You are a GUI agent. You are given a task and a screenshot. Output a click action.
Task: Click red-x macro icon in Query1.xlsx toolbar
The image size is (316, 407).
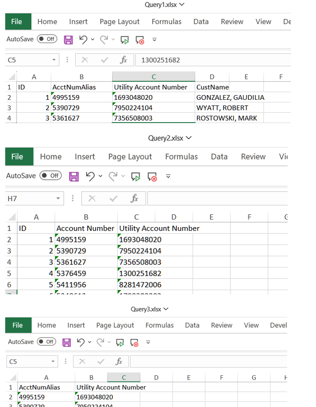pyautogui.click(x=140, y=40)
